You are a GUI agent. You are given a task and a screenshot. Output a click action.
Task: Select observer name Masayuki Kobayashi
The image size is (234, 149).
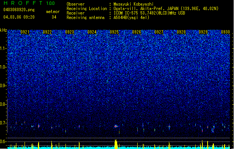click(x=134, y=4)
